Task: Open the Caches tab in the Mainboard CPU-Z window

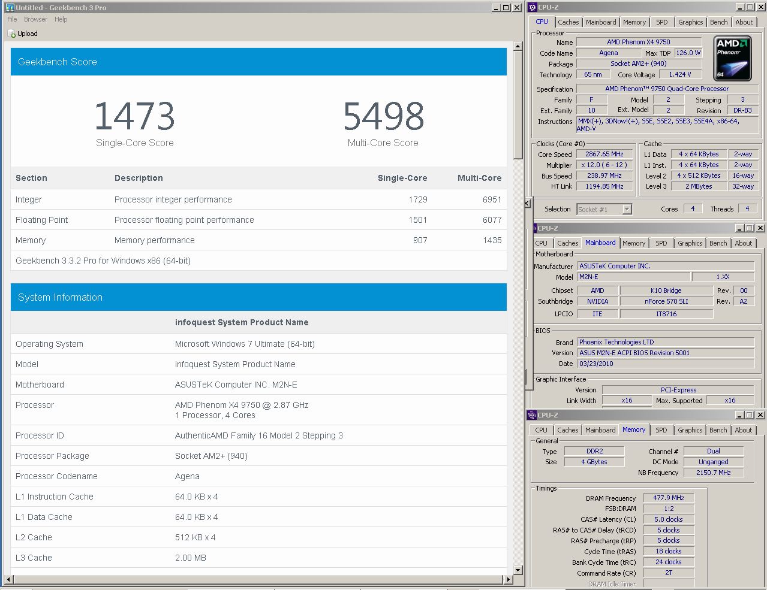Action: [567, 243]
